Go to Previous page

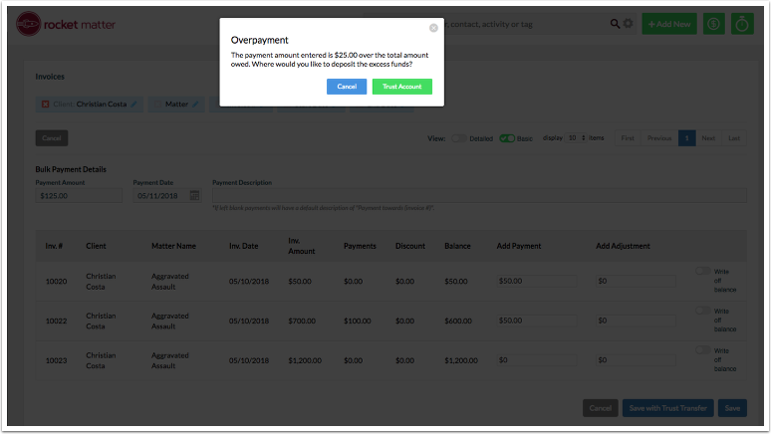[659, 138]
